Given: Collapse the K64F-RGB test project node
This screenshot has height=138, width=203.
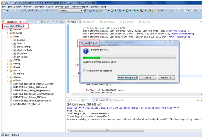Looking at the screenshot, I should [x=4, y=26].
